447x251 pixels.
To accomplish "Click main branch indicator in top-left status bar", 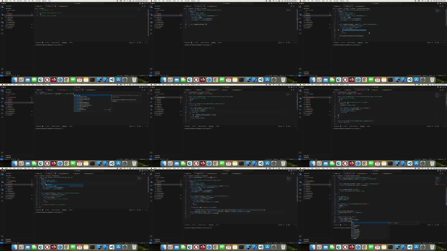I will click(x=7, y=76).
